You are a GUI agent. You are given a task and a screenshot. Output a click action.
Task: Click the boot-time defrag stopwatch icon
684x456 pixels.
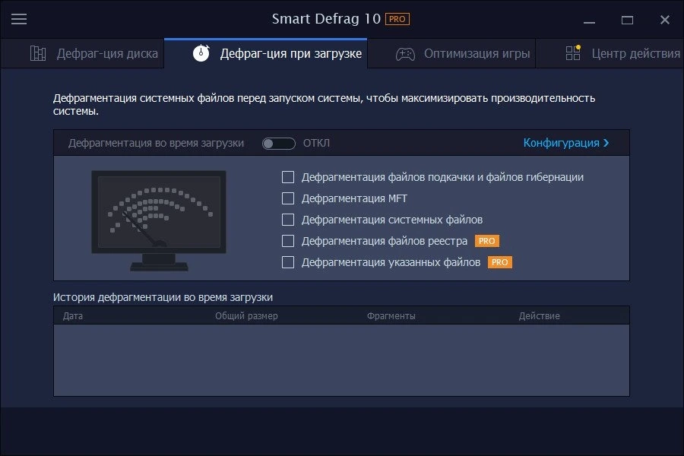pos(201,52)
